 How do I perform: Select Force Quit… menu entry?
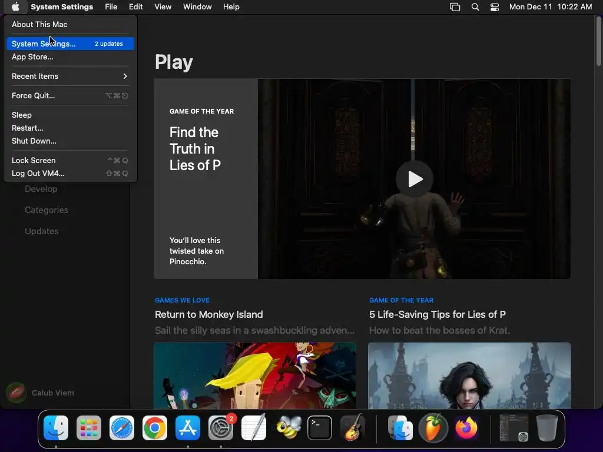(x=70, y=95)
